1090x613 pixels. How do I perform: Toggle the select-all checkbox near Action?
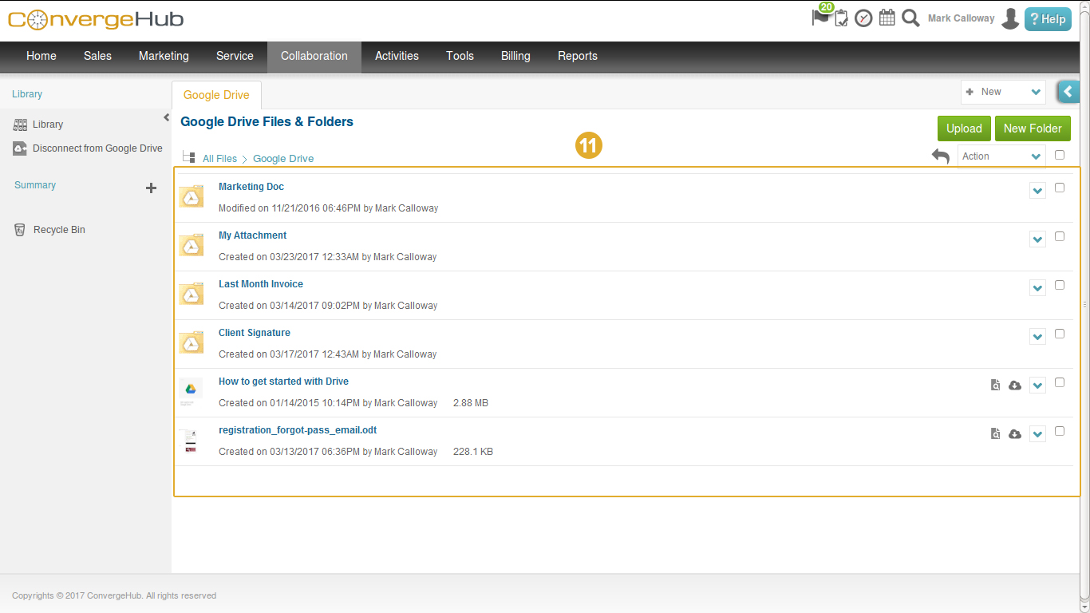point(1060,155)
